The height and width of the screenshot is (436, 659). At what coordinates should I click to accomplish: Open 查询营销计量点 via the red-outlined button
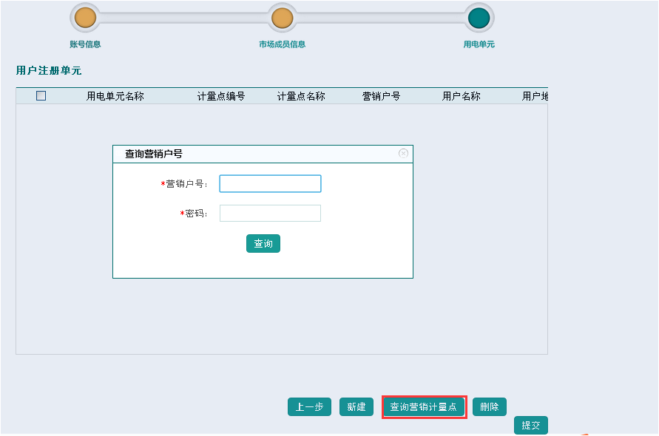[x=424, y=407]
